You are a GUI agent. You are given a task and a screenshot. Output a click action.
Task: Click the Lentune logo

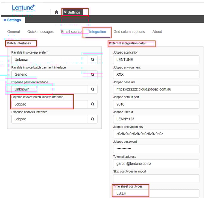coord(24,8)
